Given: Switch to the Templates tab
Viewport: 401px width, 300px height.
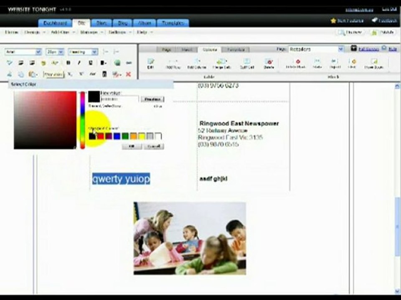Looking at the screenshot, I should [173, 23].
